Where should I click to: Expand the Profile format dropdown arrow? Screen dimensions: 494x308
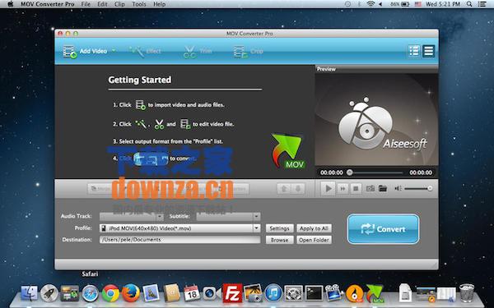[x=256, y=228]
